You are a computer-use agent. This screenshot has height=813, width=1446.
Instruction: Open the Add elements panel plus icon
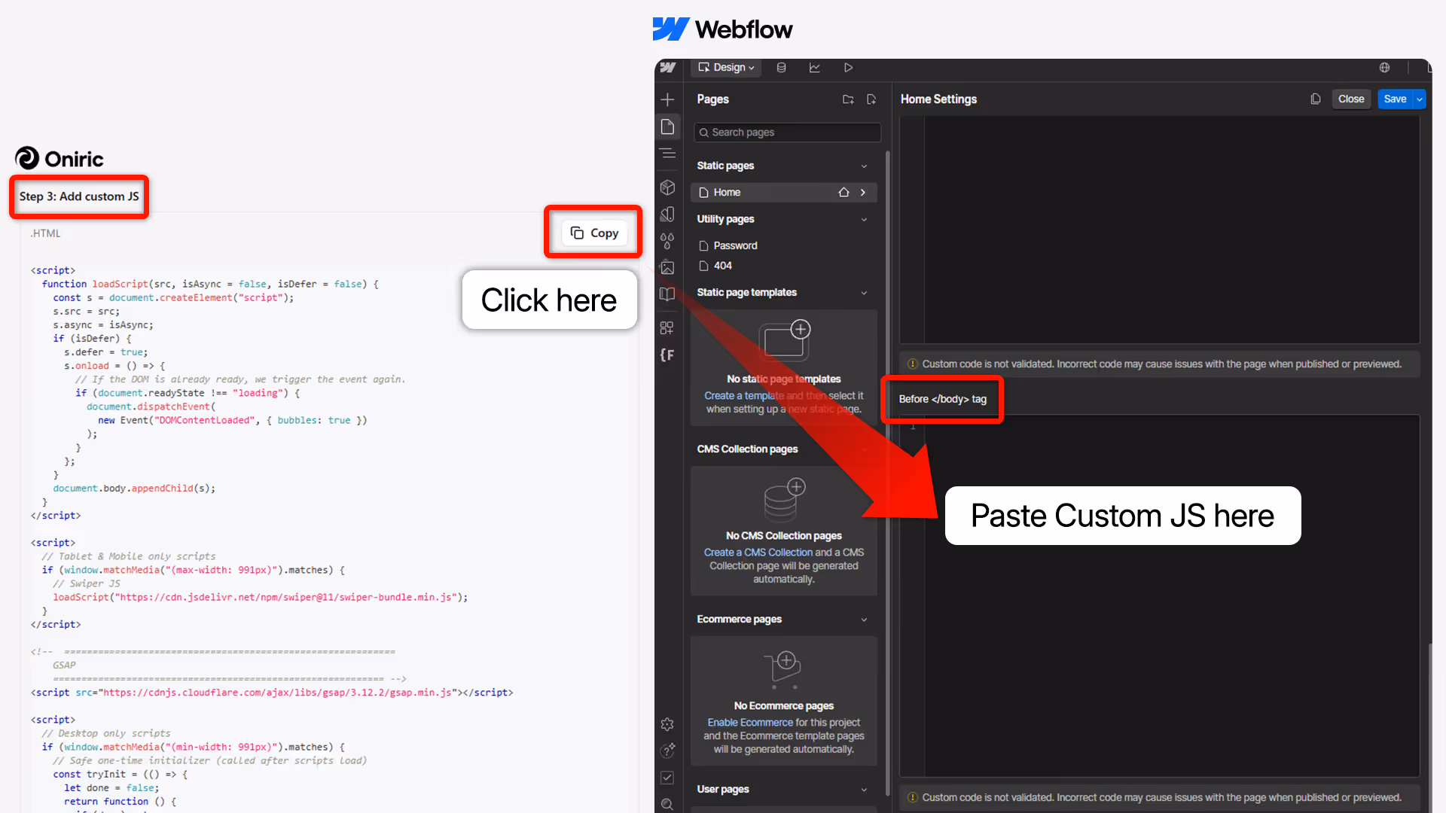click(x=667, y=99)
